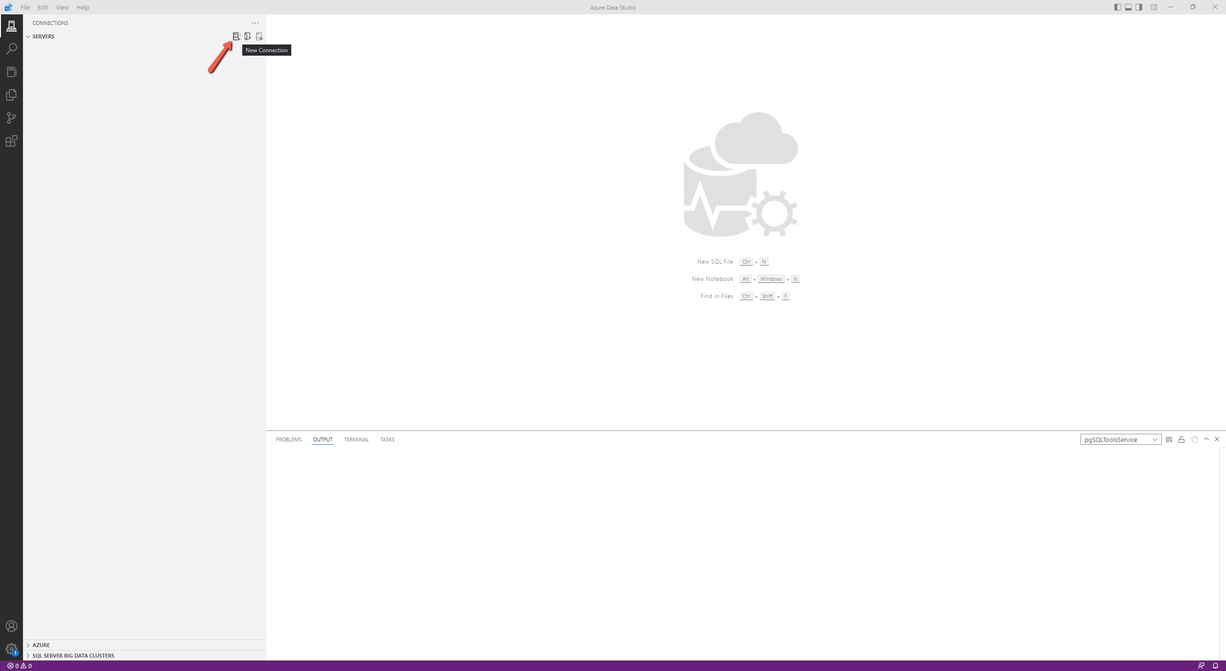1226x671 pixels.
Task: Click the New Server Group icon
Action: point(248,36)
